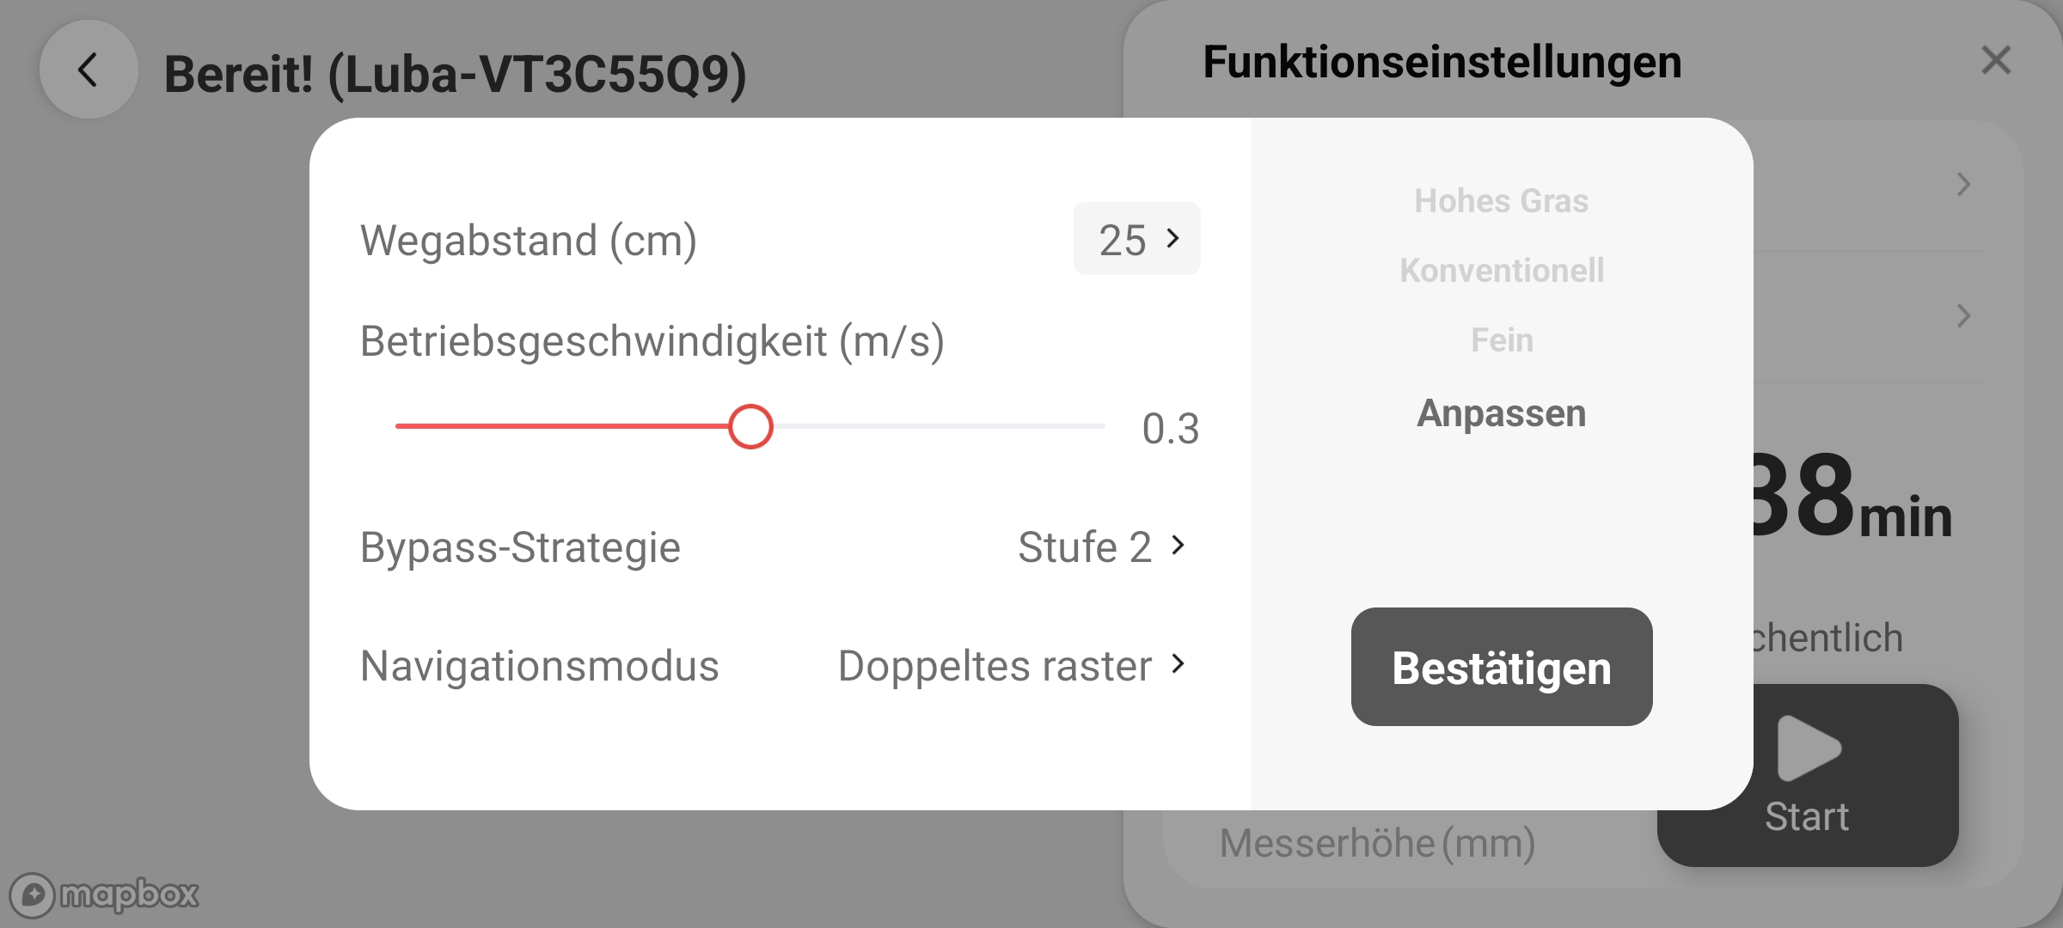
Task: Click the mapbox logo
Action: pyautogui.click(x=105, y=895)
